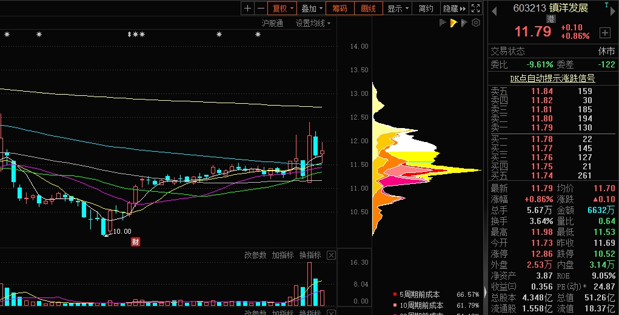This screenshot has height=315, width=619.
Task: Click the 涨停 12.86 limit-up price
Action: pyautogui.click(x=541, y=254)
